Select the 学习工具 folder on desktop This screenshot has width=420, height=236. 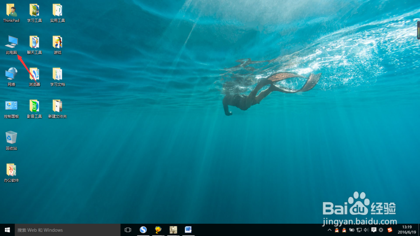click(x=34, y=13)
